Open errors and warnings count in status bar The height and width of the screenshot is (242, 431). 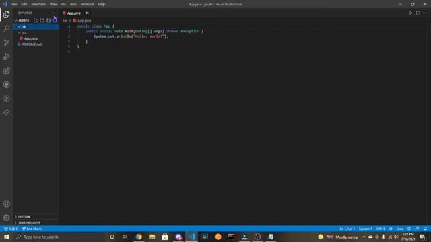11,229
